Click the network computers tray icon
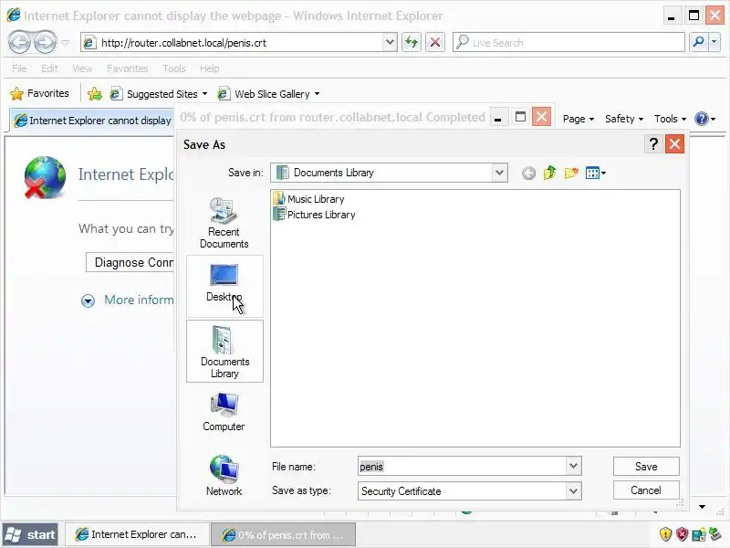This screenshot has height=548, width=730. click(x=698, y=534)
